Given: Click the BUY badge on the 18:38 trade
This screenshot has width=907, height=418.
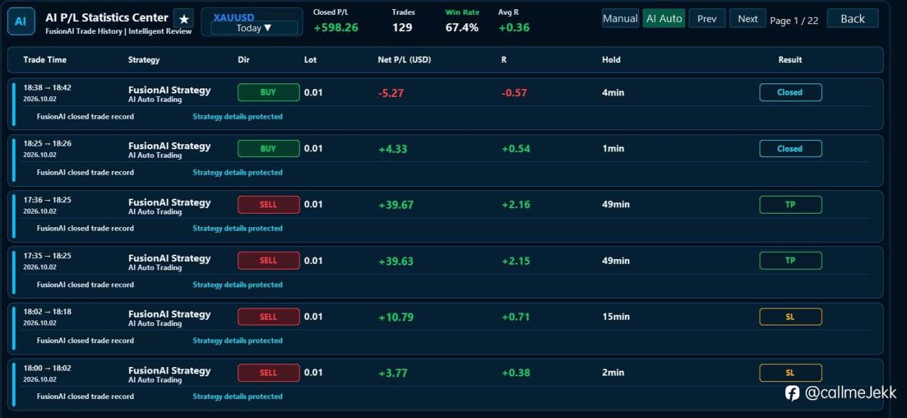Looking at the screenshot, I should coord(269,93).
